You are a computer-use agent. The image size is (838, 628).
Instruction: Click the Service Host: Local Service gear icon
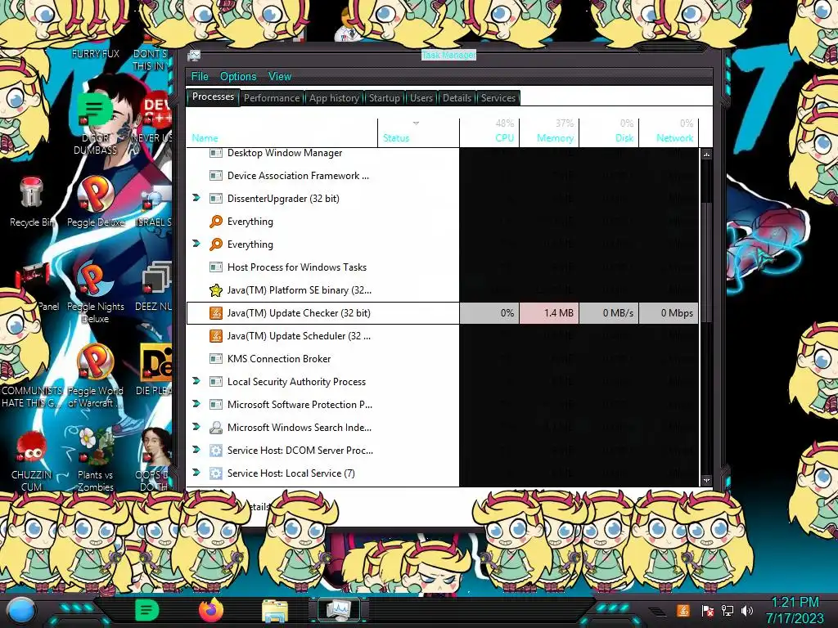pos(215,473)
